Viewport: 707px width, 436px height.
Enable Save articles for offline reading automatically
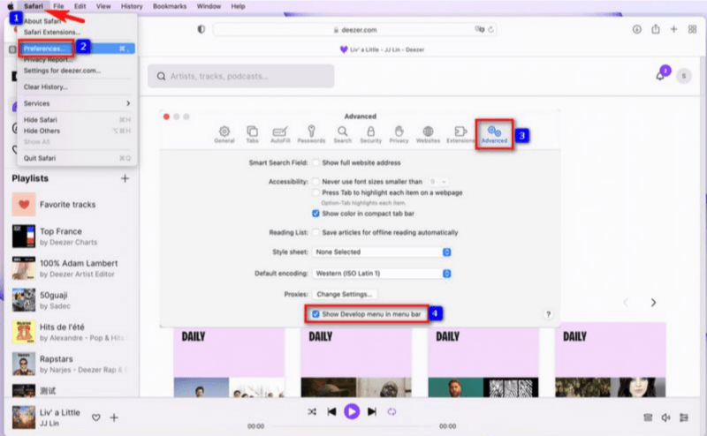pyautogui.click(x=315, y=232)
